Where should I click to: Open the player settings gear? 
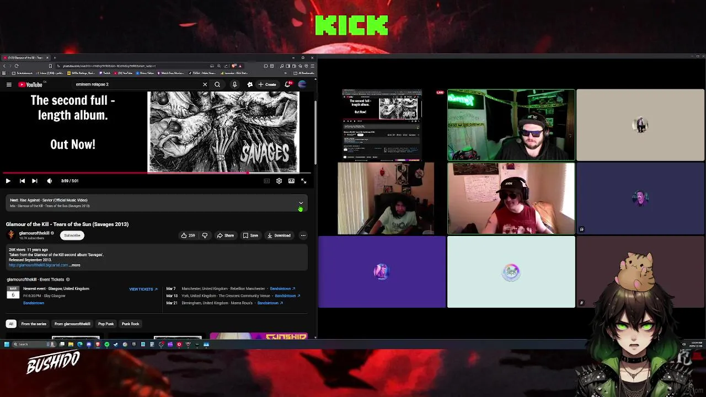pos(279,181)
